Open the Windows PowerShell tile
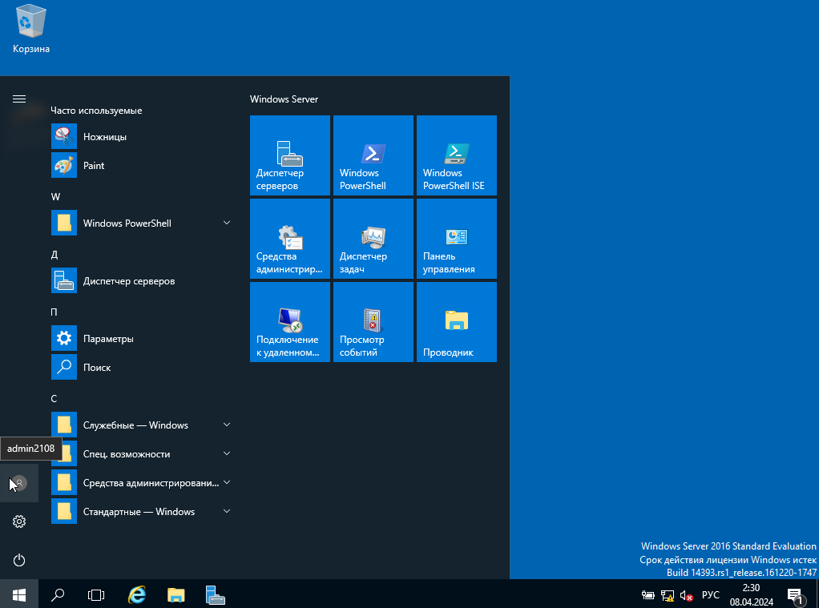Viewport: 819px width, 608px height. [x=373, y=155]
